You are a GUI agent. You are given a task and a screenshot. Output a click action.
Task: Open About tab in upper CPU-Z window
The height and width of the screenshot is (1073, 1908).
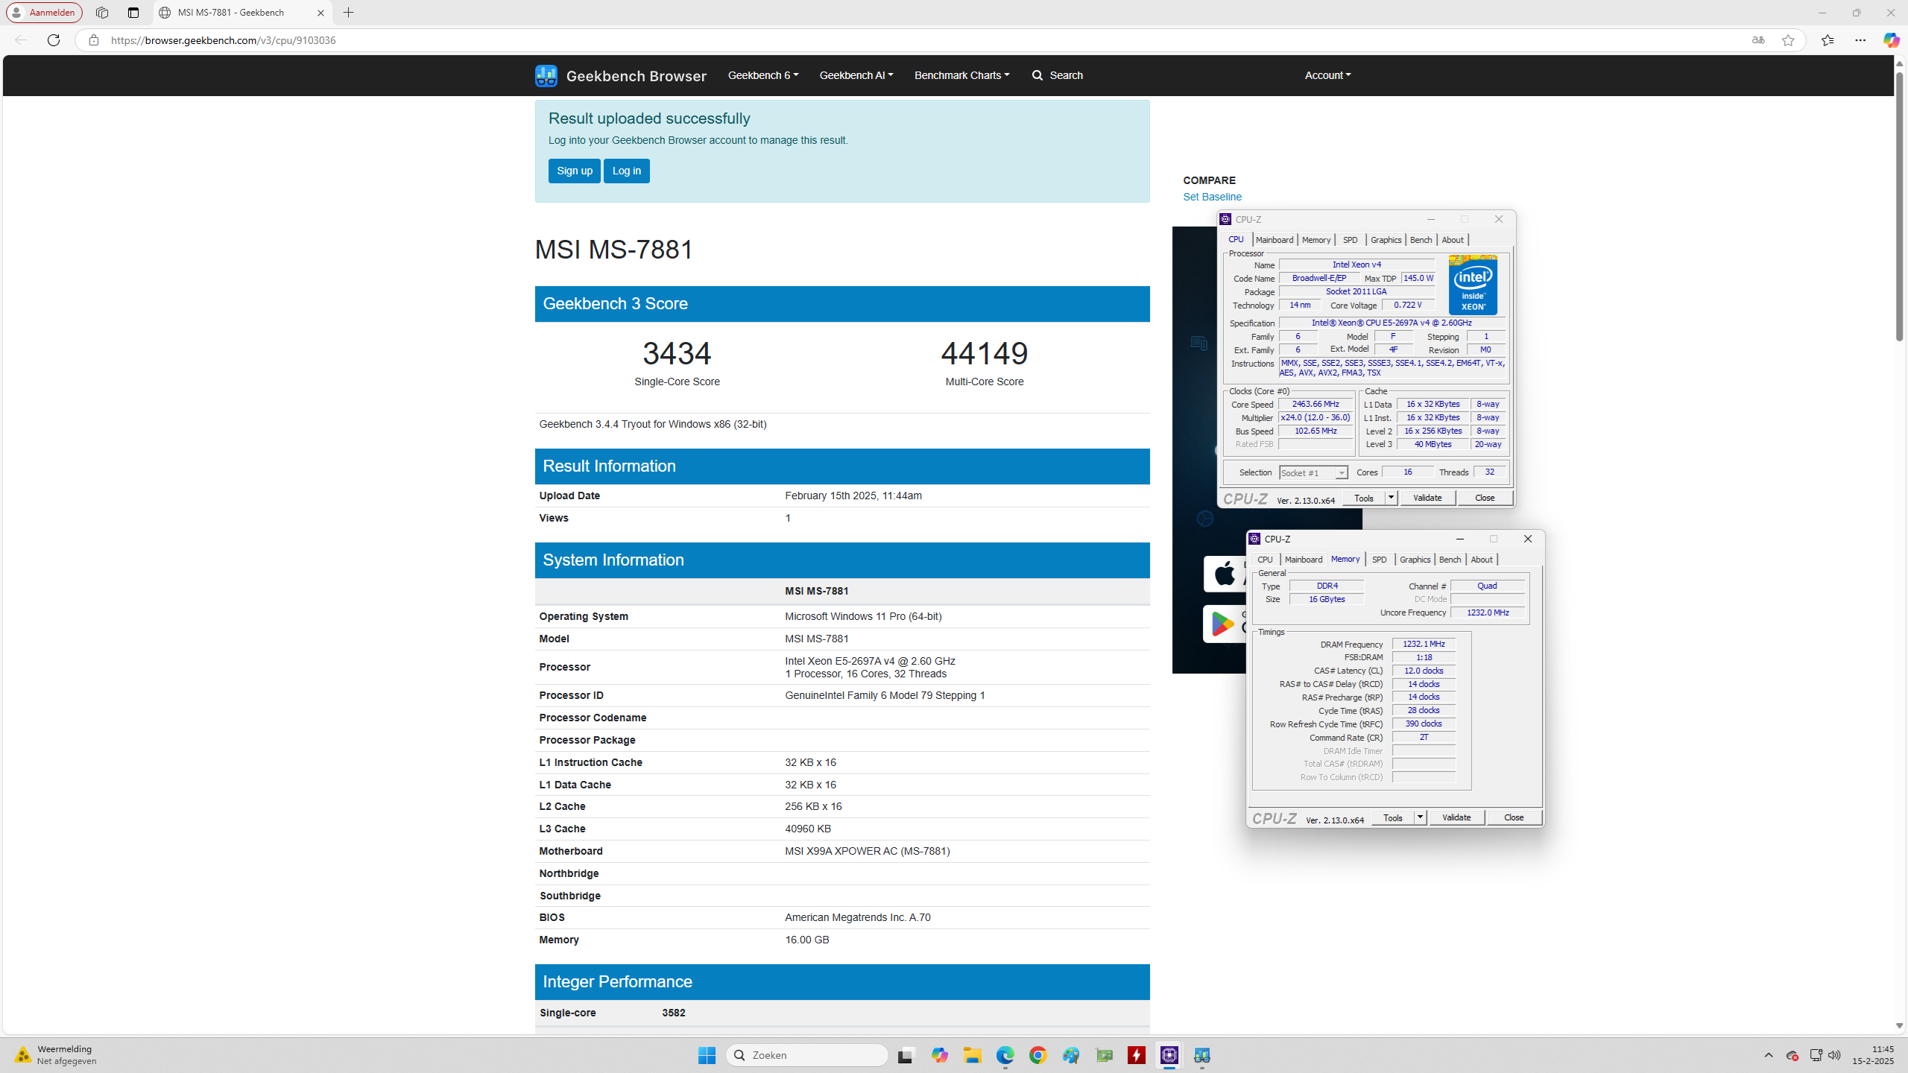[x=1453, y=240]
